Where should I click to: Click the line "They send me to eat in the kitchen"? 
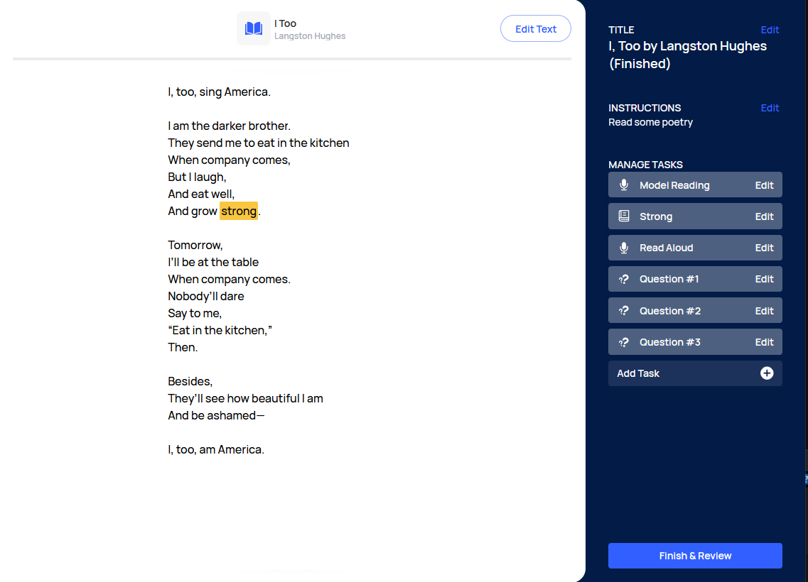click(x=259, y=143)
